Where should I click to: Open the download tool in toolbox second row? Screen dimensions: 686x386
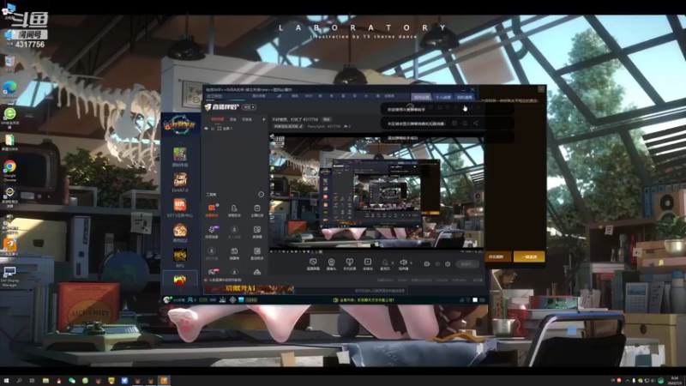pos(234,232)
